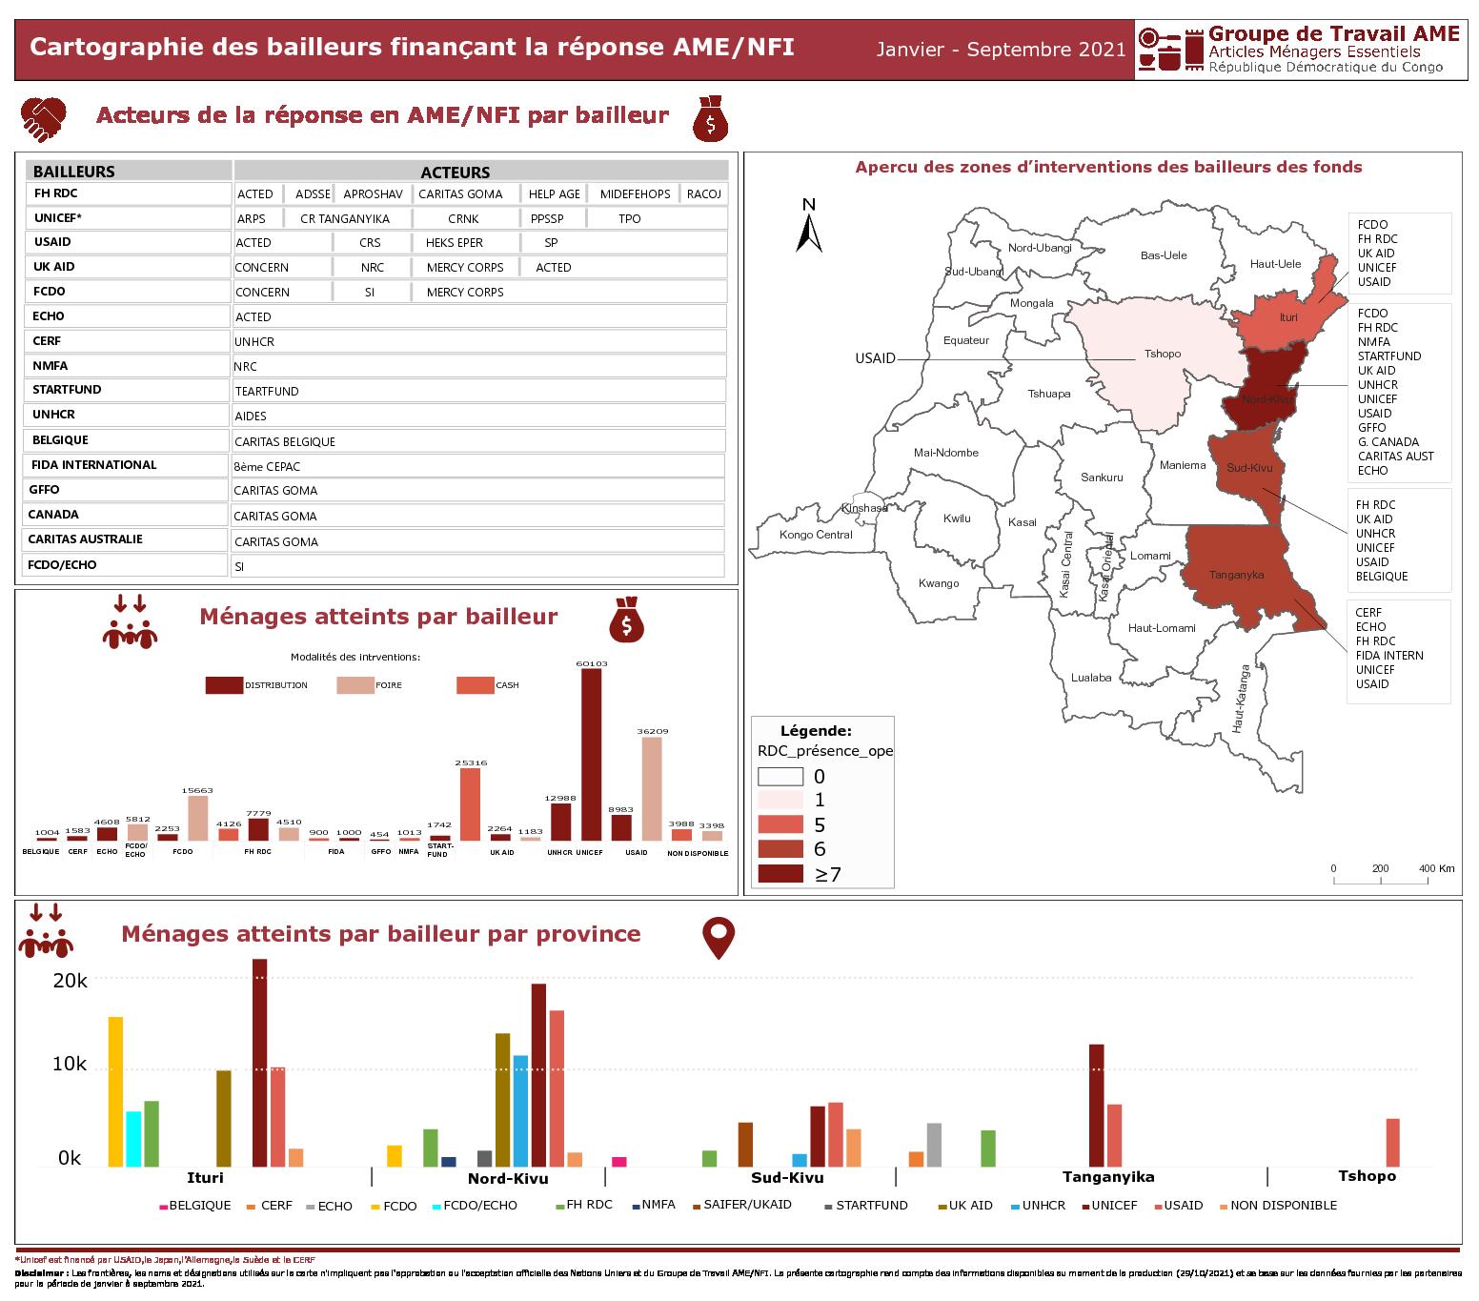The width and height of the screenshot is (1479, 1301).
Task: Click MIDEFEHOPS in the actors table
Action: pos(635,194)
